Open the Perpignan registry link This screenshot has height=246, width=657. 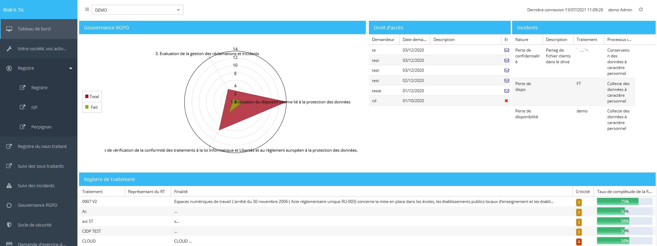point(41,127)
